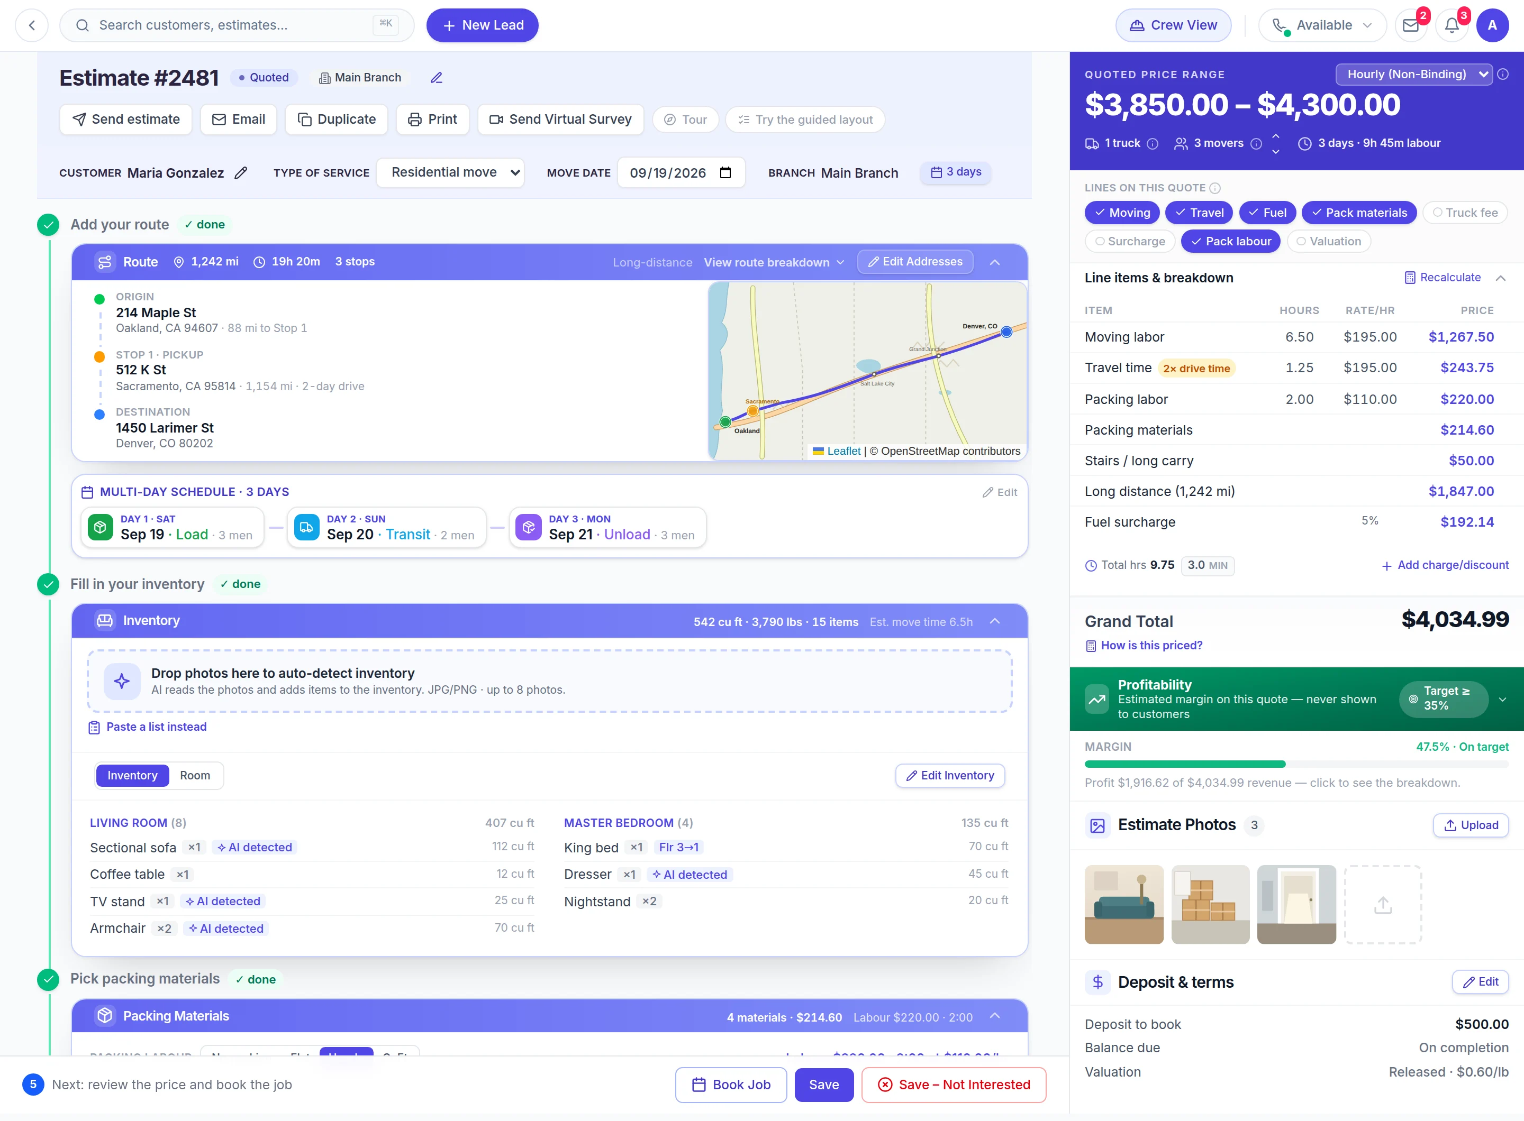1524x1121 pixels.
Task: Click the info icon next to 3 movers
Action: click(1256, 143)
